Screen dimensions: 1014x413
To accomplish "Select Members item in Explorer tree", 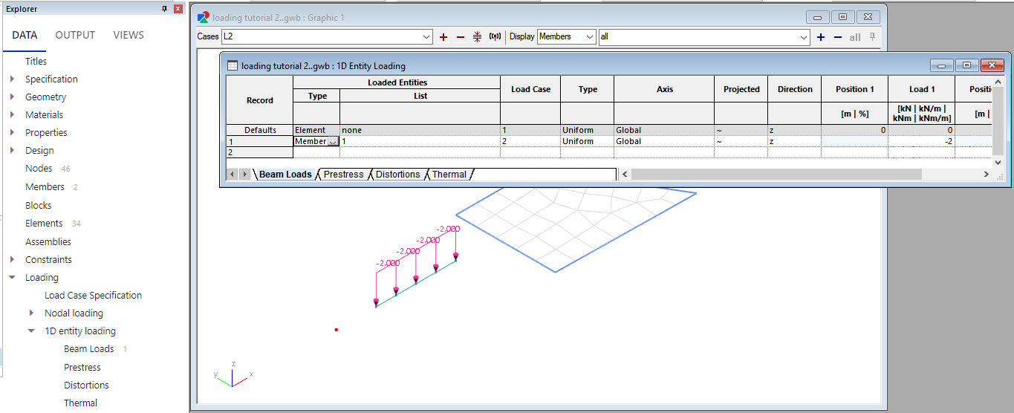I will tap(45, 186).
